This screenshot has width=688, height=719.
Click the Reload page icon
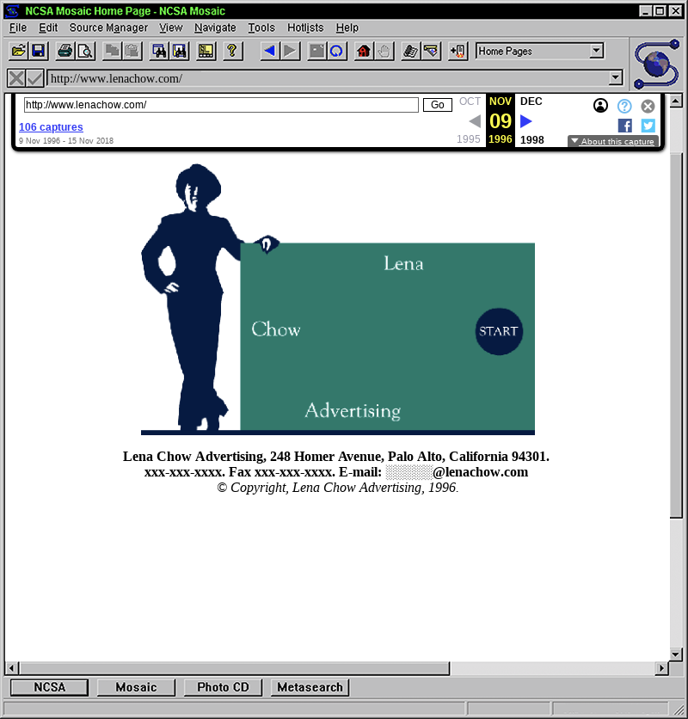coord(336,51)
